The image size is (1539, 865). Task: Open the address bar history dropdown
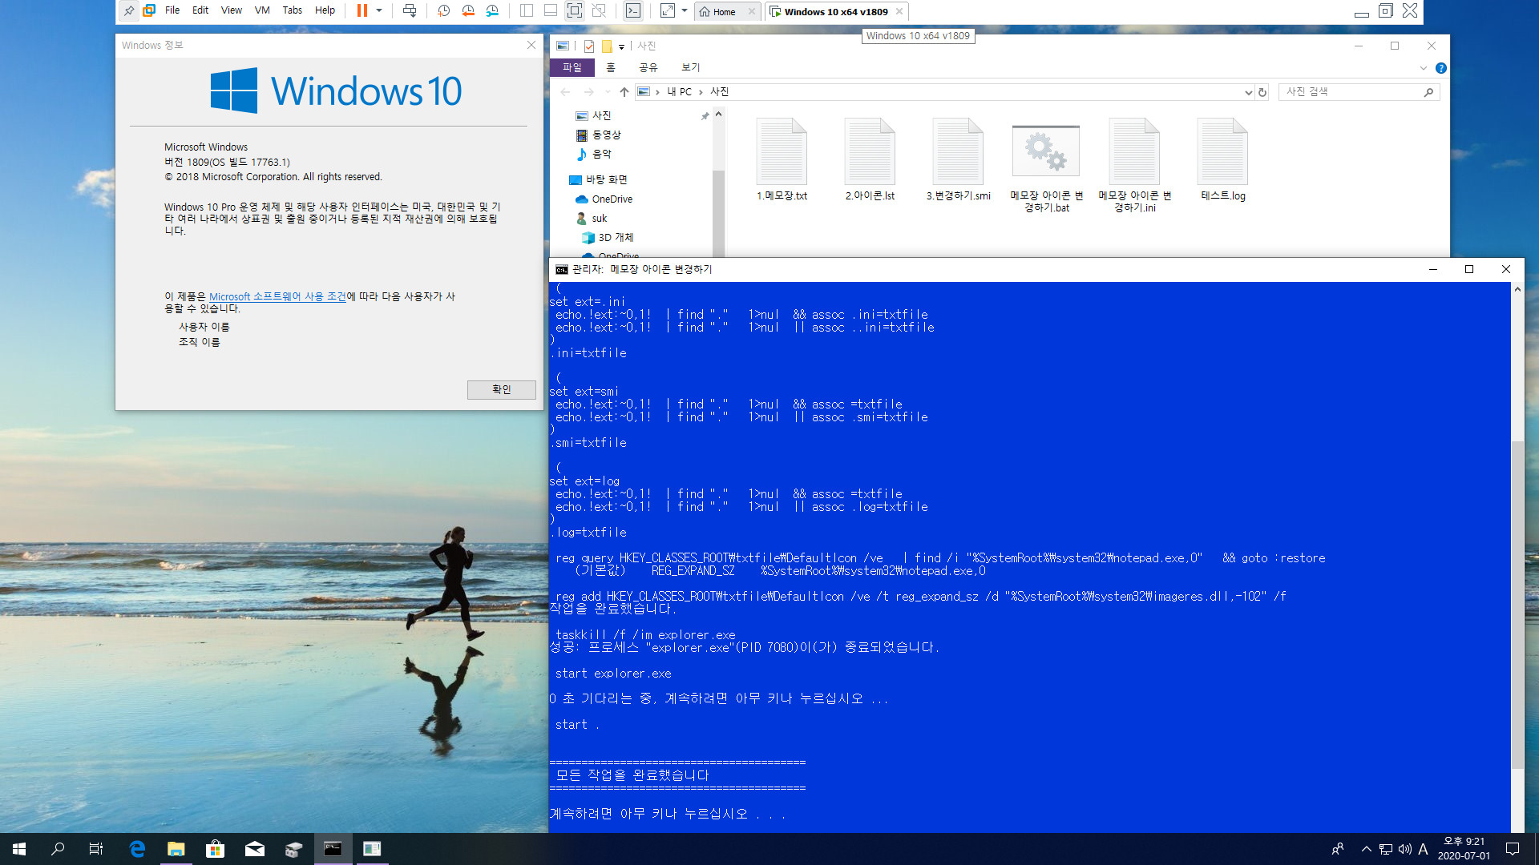(1248, 92)
